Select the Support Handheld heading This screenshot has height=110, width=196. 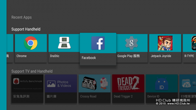point(26,29)
